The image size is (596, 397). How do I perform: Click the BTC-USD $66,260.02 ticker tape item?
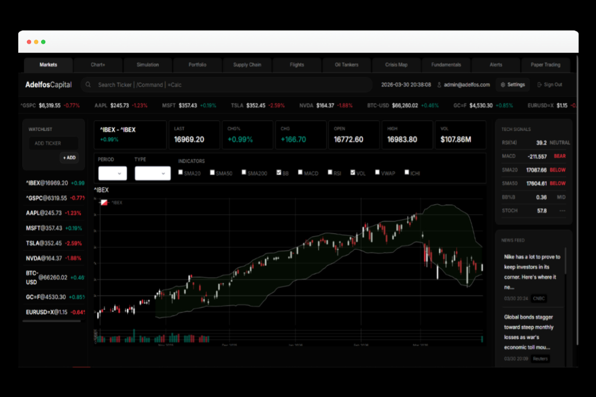point(403,105)
